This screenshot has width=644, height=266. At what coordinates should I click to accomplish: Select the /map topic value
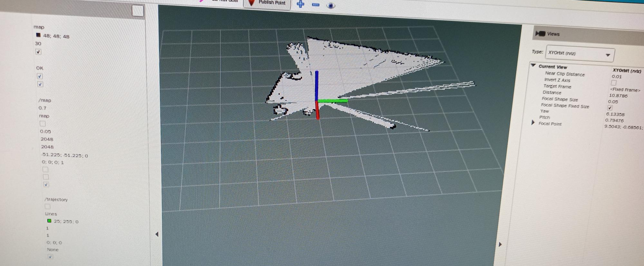tap(45, 100)
